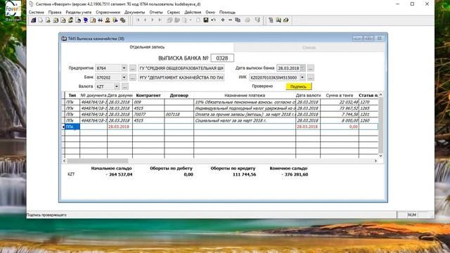Open the Помощь menu
The width and height of the screenshot is (450, 253).
227,13
